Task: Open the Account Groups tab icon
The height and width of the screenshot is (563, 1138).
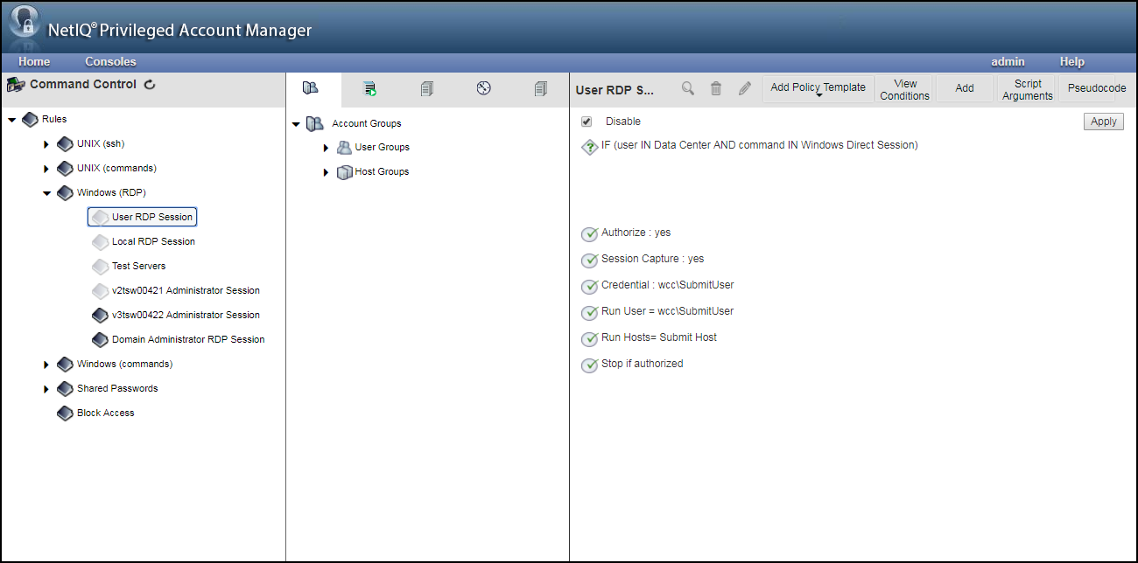Action: [309, 87]
